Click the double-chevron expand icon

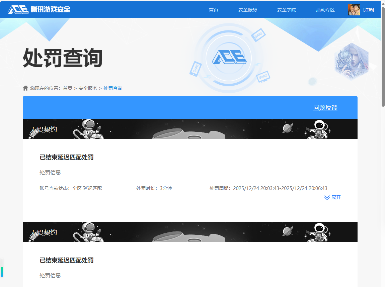click(x=327, y=197)
